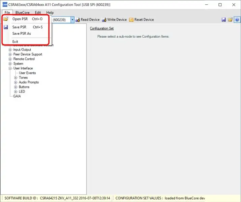This screenshot has width=241, height=202.
Task: Click 'Please select a sub-node' message text
Action: pyautogui.click(x=133, y=37)
